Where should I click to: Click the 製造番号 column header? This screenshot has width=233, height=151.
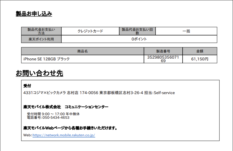[163, 51]
